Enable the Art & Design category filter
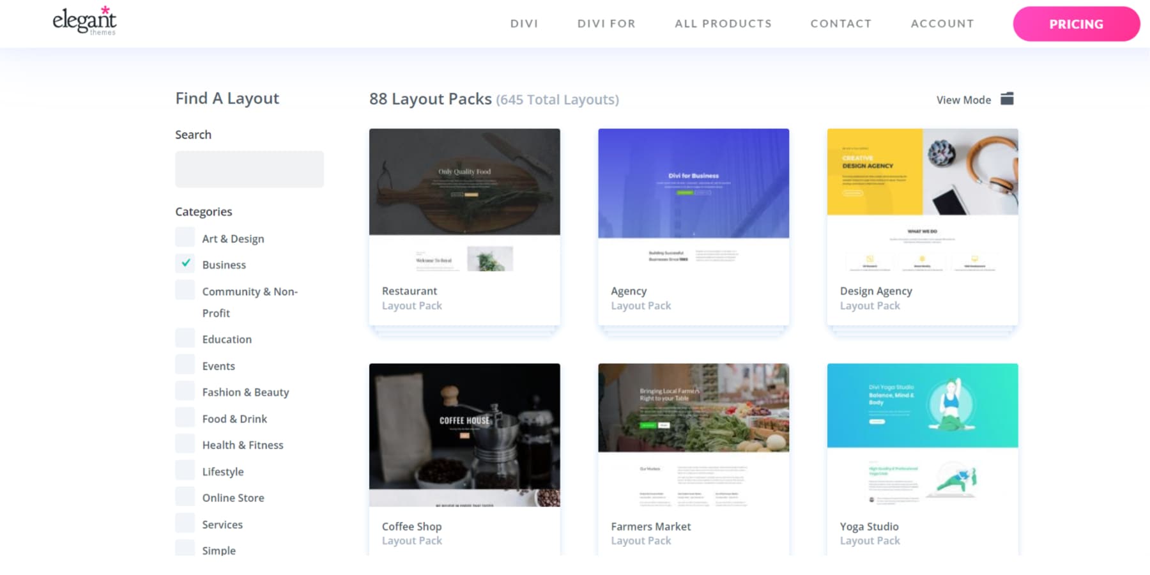1150x575 pixels. tap(184, 237)
